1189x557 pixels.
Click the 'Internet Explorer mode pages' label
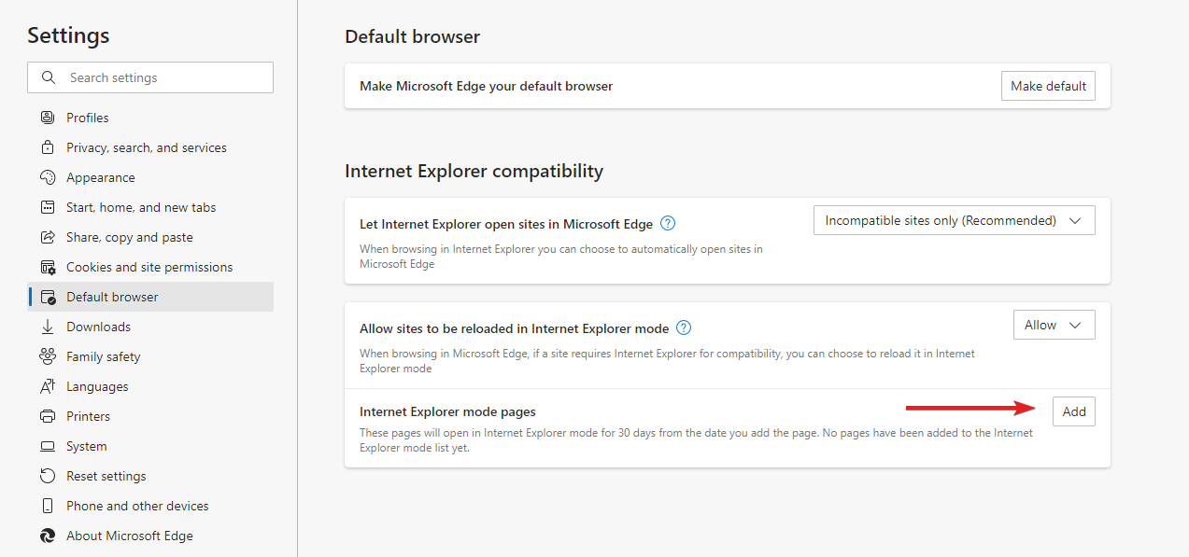(x=447, y=411)
